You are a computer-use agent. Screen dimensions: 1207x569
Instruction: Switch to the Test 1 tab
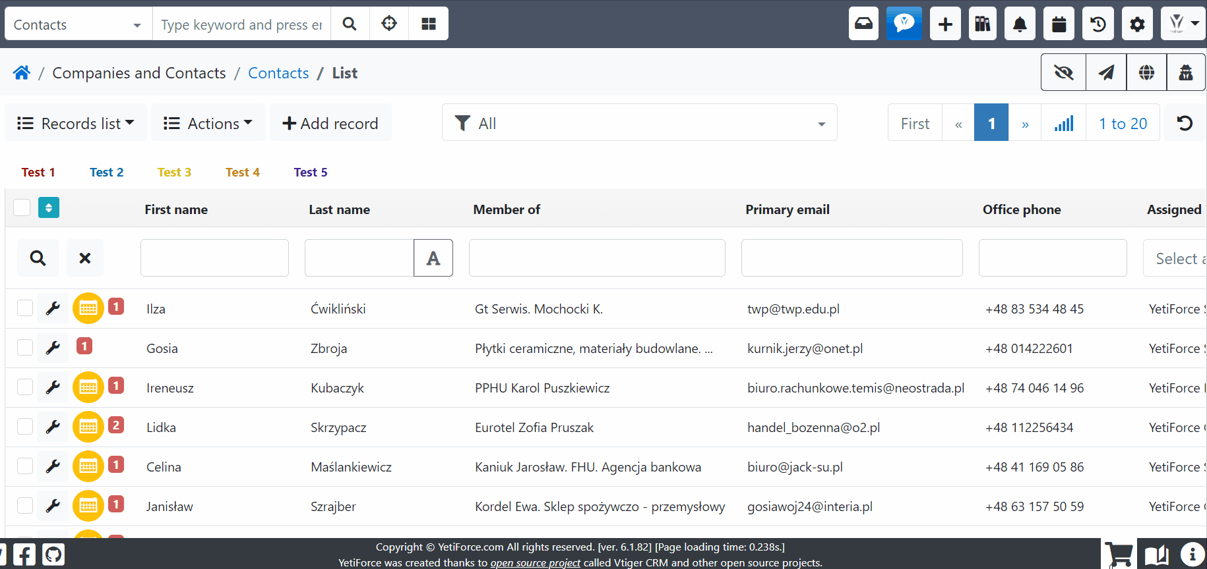point(38,172)
